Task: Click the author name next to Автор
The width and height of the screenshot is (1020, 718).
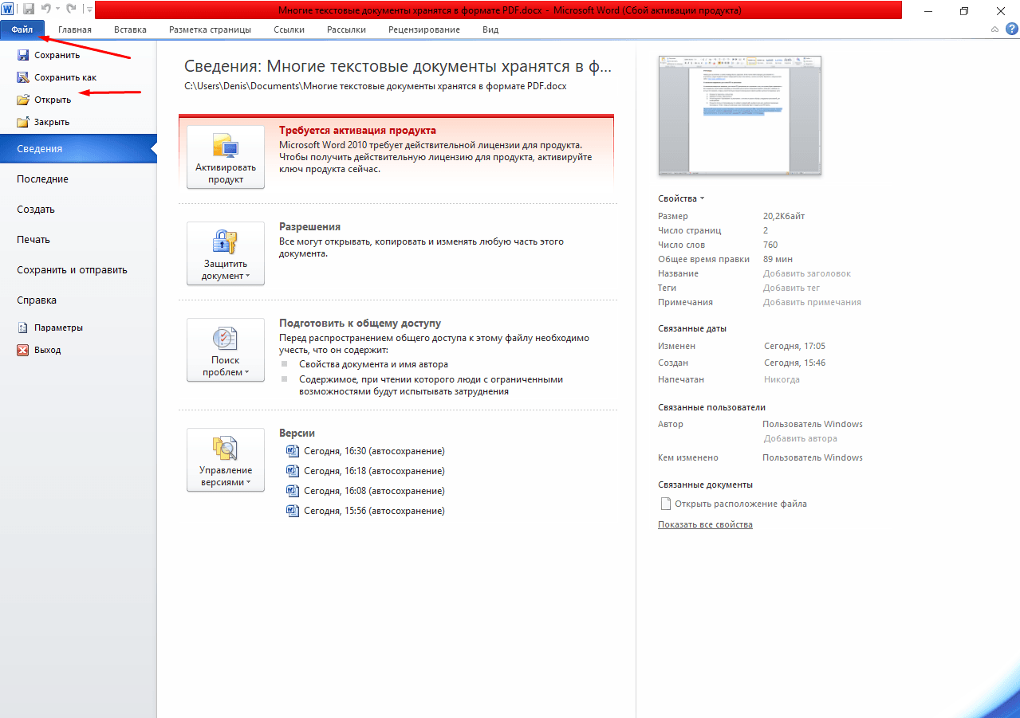Action: click(x=813, y=424)
